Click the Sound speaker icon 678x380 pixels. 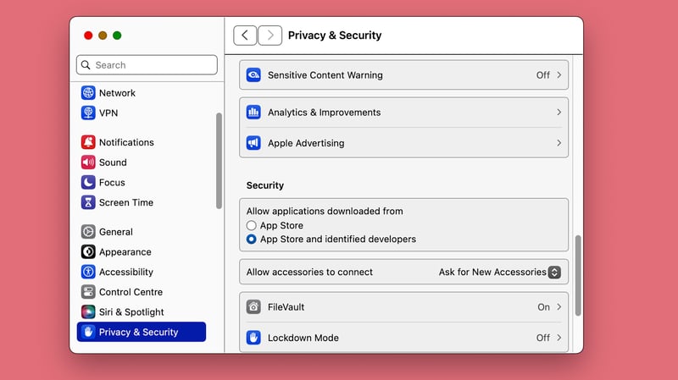click(x=88, y=162)
